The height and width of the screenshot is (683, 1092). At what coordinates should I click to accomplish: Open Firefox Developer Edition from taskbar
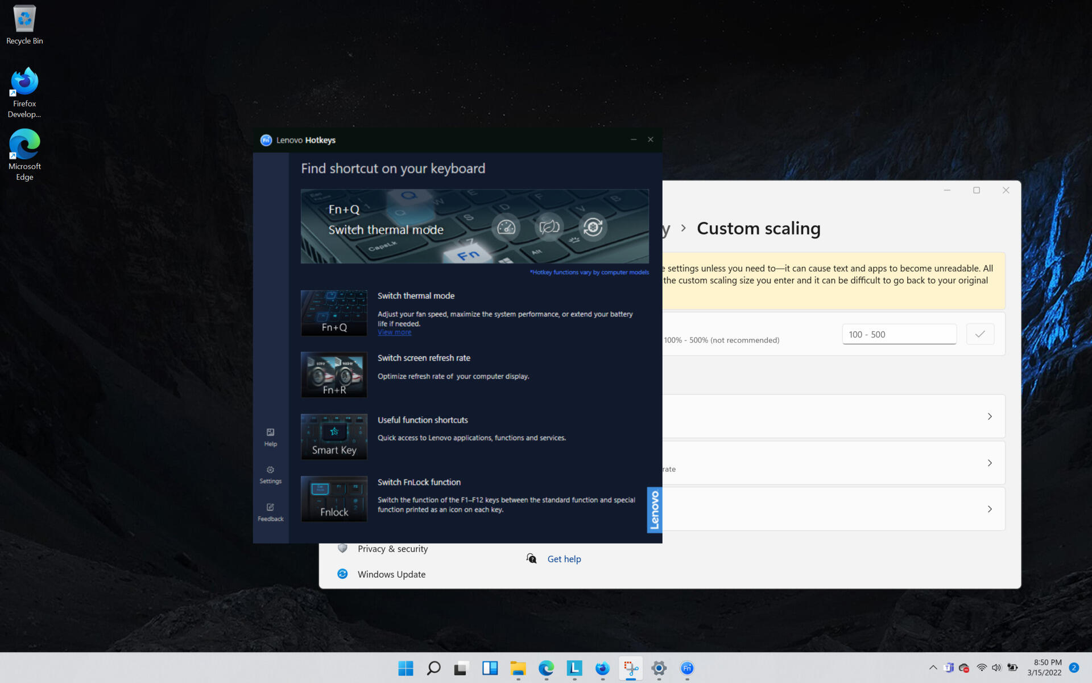click(x=602, y=668)
